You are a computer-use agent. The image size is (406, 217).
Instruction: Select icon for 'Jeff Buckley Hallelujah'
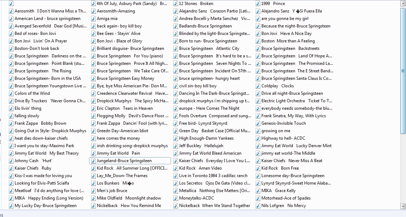tap(176, 146)
